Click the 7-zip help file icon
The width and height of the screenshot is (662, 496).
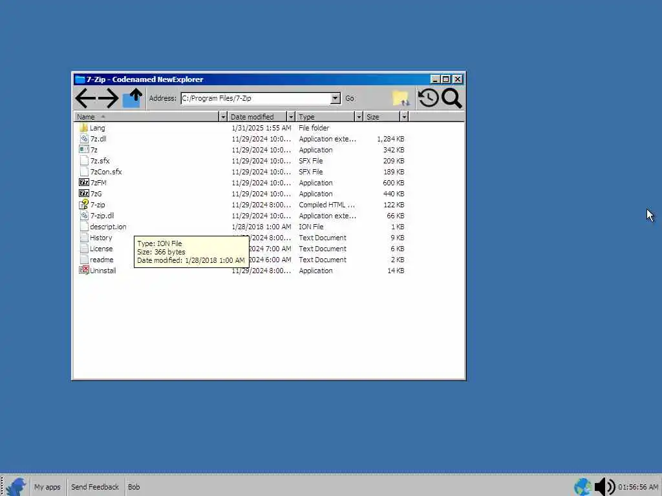(83, 205)
